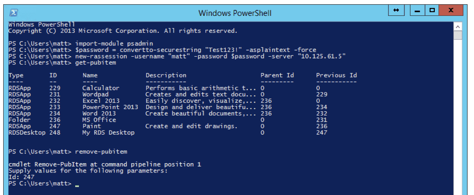The width and height of the screenshot is (474, 195).
Task: Click the Copyright (C) 2013 Microsoft line
Action: tap(123, 31)
